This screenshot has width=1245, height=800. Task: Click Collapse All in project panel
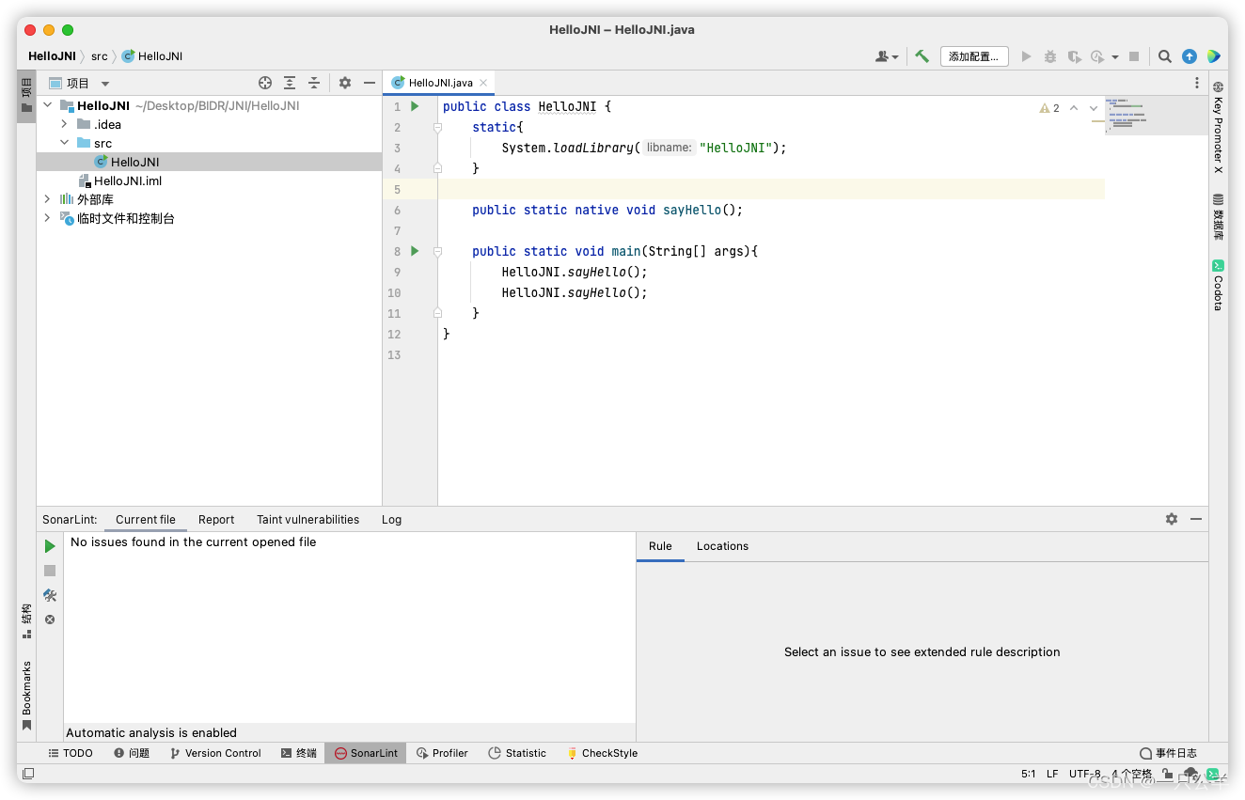(x=314, y=83)
